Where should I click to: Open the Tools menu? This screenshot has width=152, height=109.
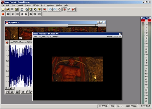(x=43, y=5)
